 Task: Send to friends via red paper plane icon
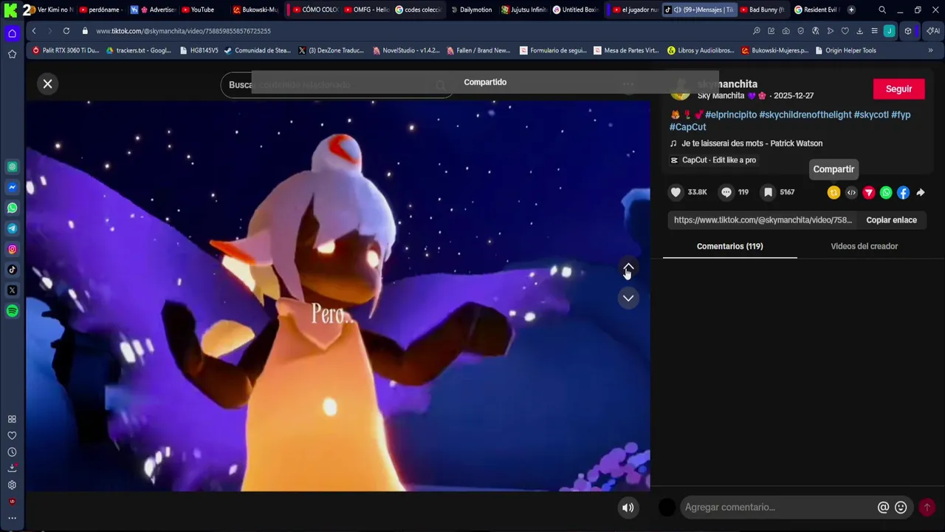coord(869,193)
